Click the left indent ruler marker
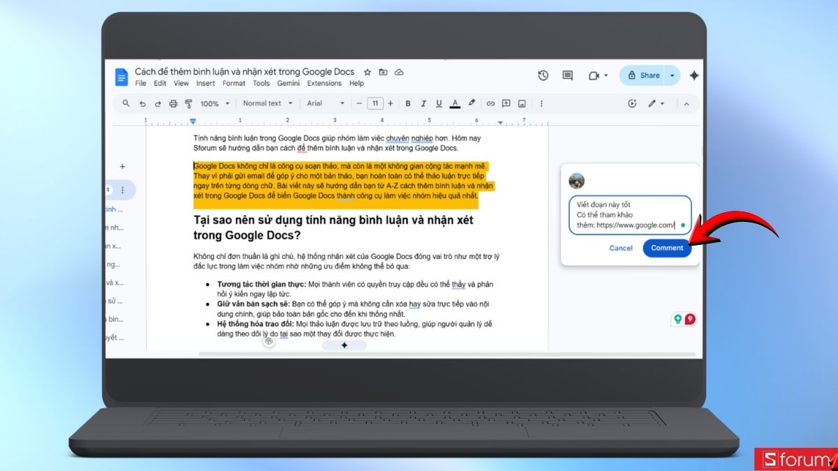This screenshot has width=838, height=471. (x=193, y=122)
